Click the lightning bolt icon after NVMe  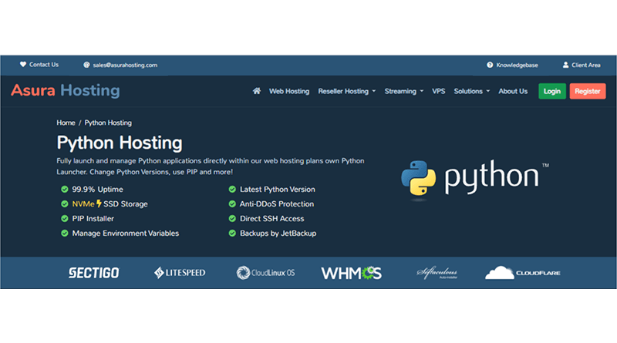click(99, 203)
